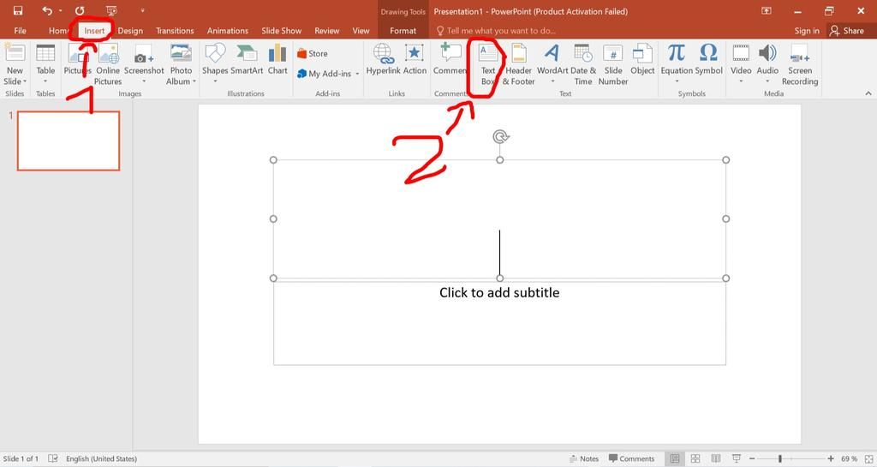Viewport: 877px width, 467px height.
Task: Insert Date & Time
Action: 582,64
